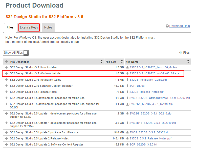The height and width of the screenshot is (148, 198).
Task: Click download icon next to Linux installer file
Action: tap(127, 68)
